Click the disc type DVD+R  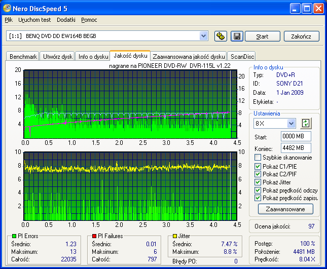(x=285, y=75)
